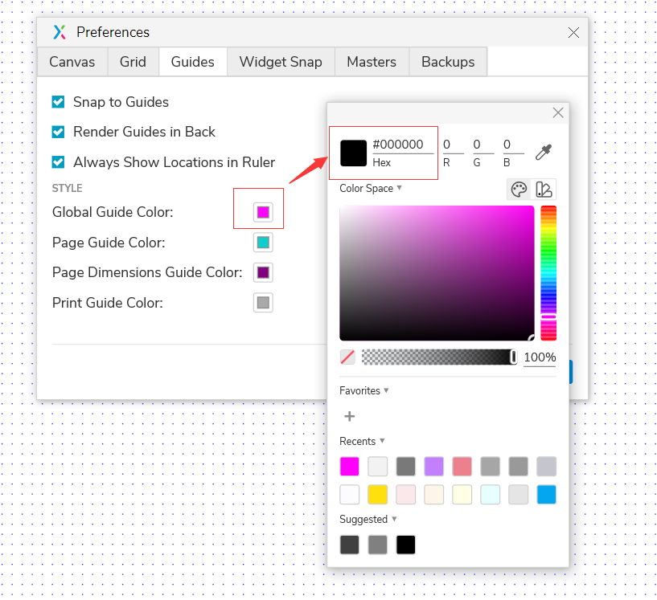
Task: Open the Page Guide Color swatch
Action: point(263,243)
